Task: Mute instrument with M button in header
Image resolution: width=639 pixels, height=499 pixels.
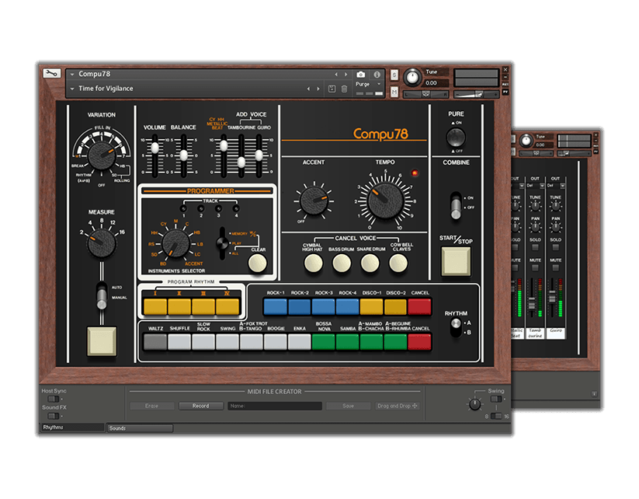Action: tap(394, 92)
